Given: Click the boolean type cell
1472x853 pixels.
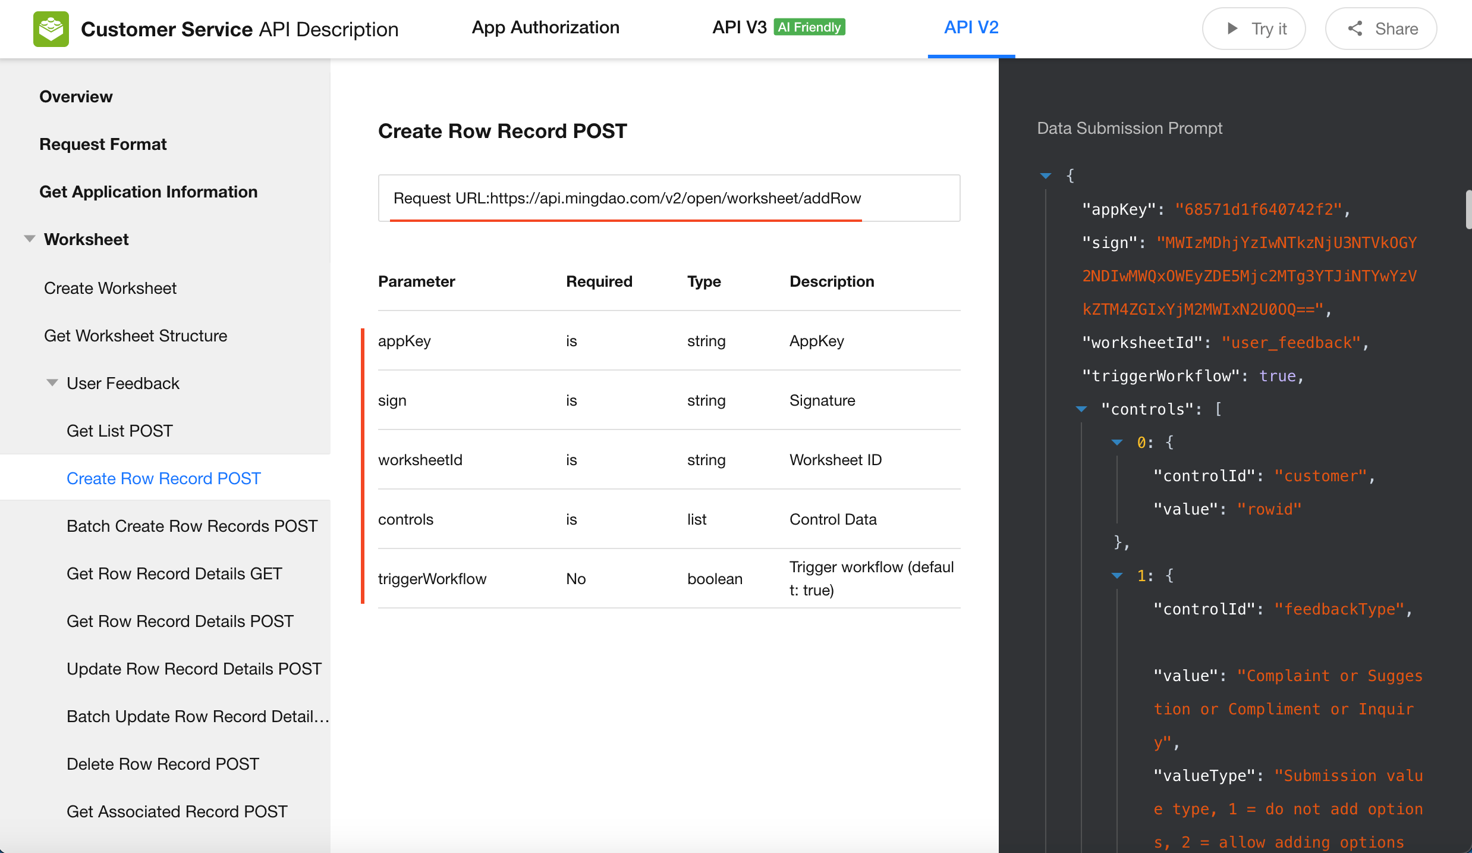Looking at the screenshot, I should click(715, 579).
